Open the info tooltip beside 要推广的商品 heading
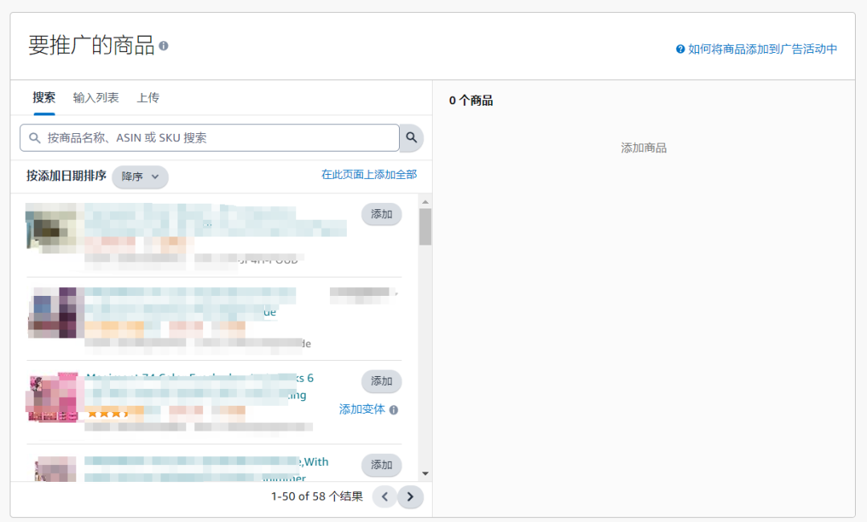The width and height of the screenshot is (867, 522). [165, 47]
